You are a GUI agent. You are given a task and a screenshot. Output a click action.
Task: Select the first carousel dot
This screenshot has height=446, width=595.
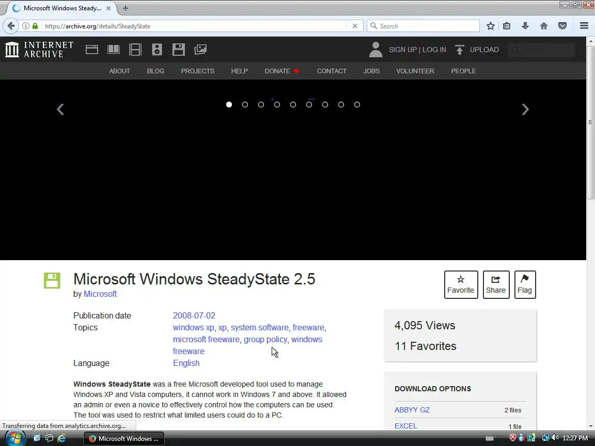[229, 104]
